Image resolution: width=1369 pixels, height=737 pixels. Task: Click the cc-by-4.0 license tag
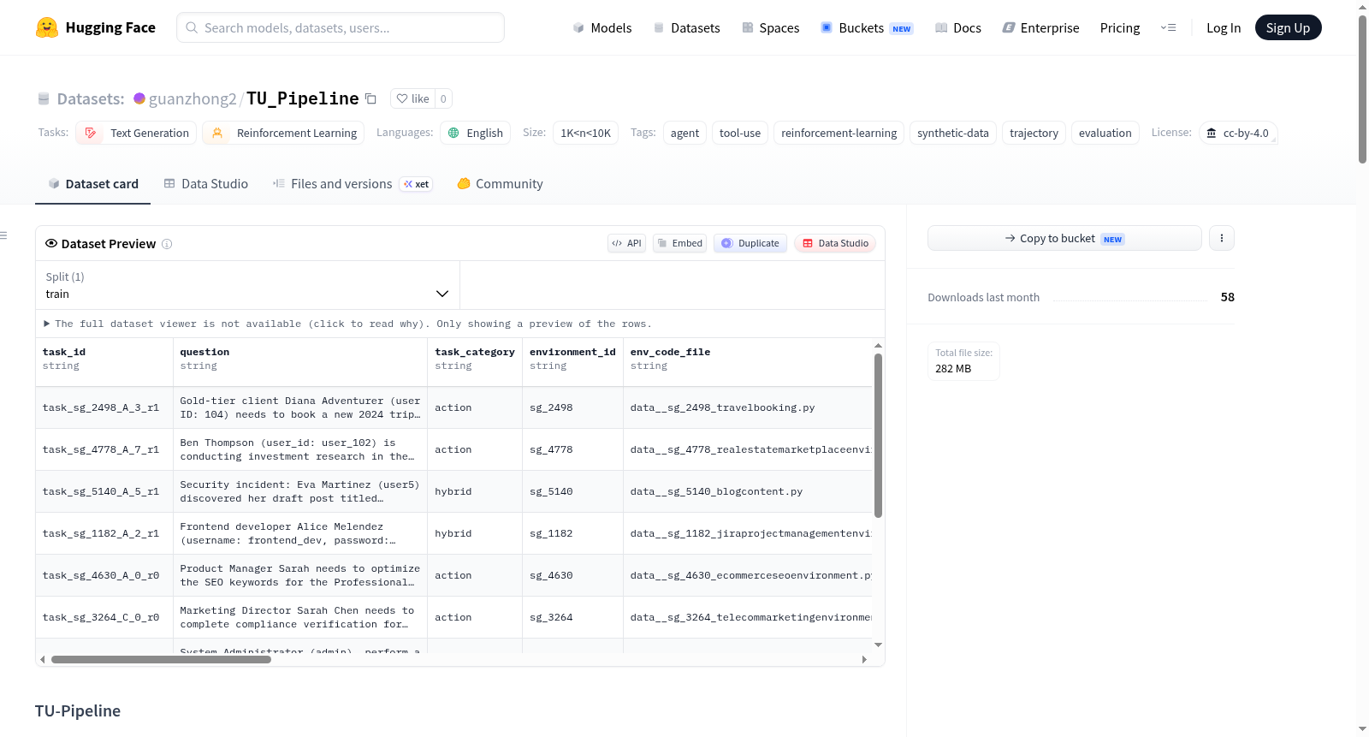coord(1238,133)
